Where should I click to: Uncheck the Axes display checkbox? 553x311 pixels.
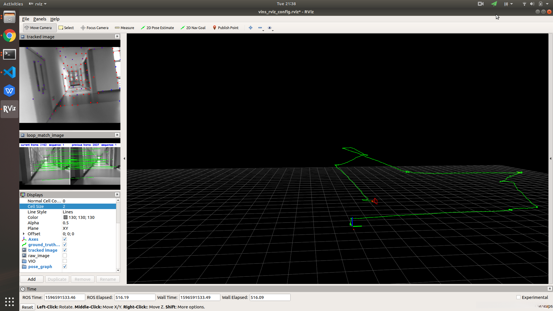[65, 239]
